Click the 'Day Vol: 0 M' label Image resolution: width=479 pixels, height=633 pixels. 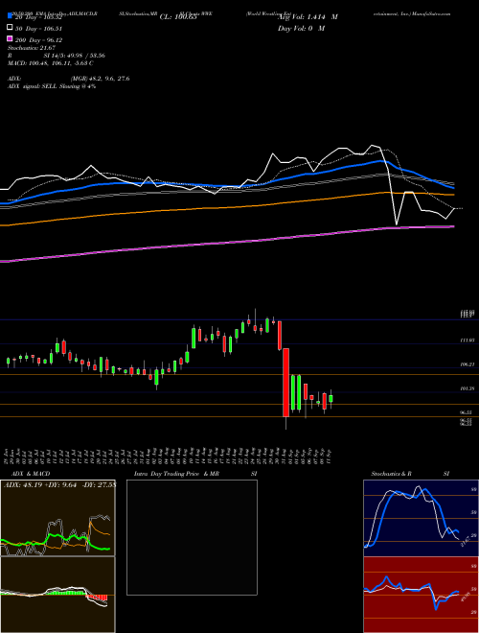click(301, 28)
